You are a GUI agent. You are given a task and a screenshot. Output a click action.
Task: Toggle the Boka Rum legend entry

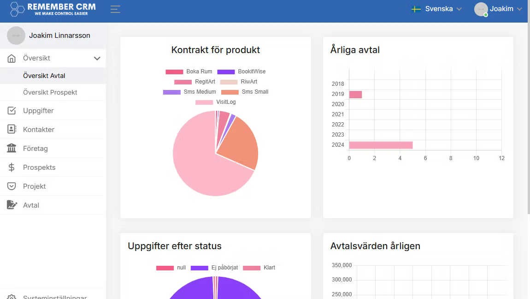189,72
